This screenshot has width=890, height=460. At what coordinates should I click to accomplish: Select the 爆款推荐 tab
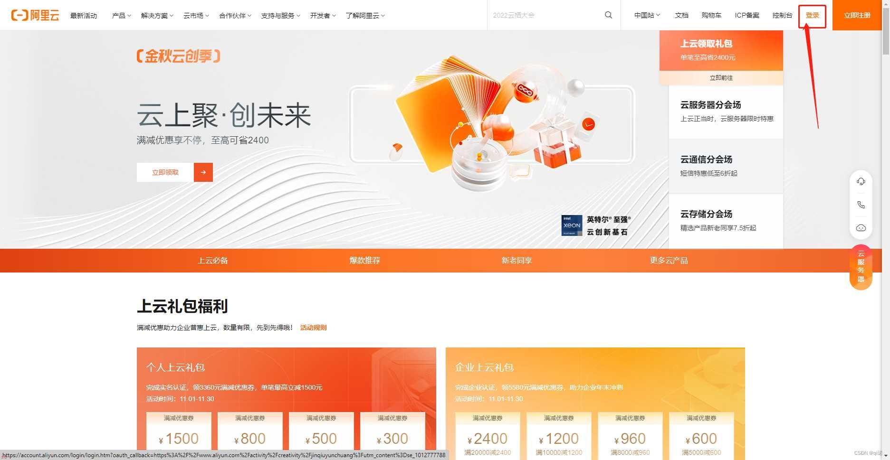(x=365, y=260)
